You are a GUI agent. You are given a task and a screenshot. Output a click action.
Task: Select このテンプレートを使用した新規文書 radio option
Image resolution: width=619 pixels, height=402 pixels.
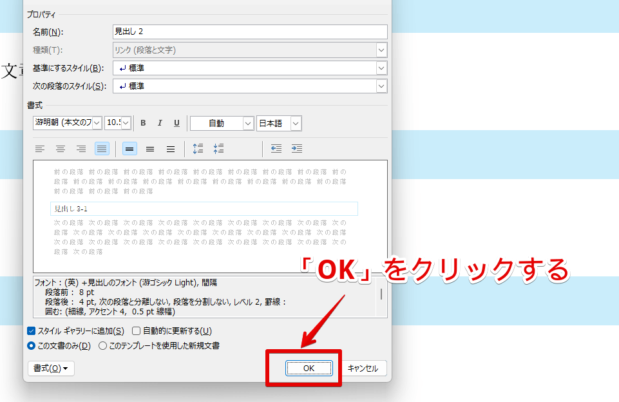102,346
